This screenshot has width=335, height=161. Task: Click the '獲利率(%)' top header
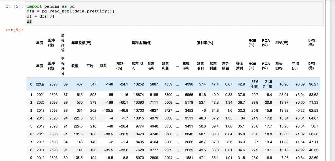pos(205,43)
